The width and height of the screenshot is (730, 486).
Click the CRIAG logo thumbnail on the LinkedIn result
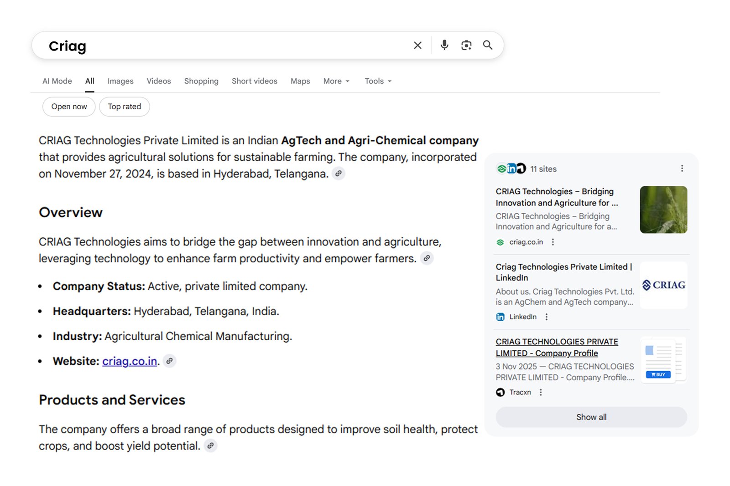point(663,286)
